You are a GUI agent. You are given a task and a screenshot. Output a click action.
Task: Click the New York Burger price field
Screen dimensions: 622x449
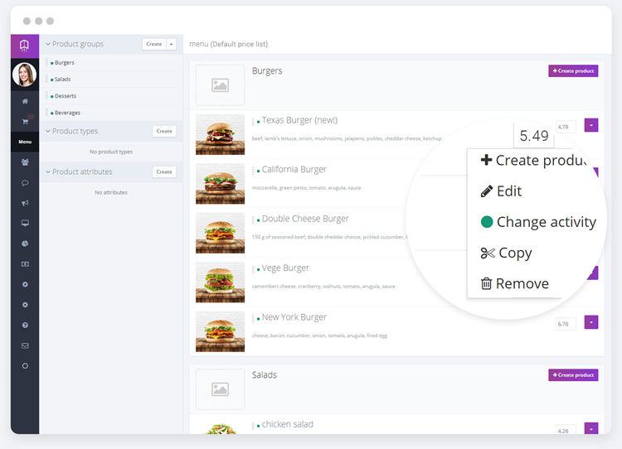point(566,323)
